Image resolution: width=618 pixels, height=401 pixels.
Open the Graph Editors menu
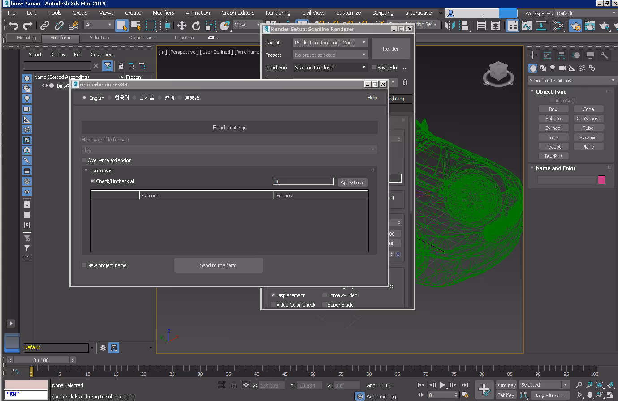(x=238, y=13)
